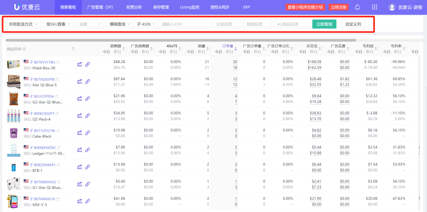427x212 pixels.
Task: Expand the 模糊查询 dropdown
Action: [x=120, y=24]
